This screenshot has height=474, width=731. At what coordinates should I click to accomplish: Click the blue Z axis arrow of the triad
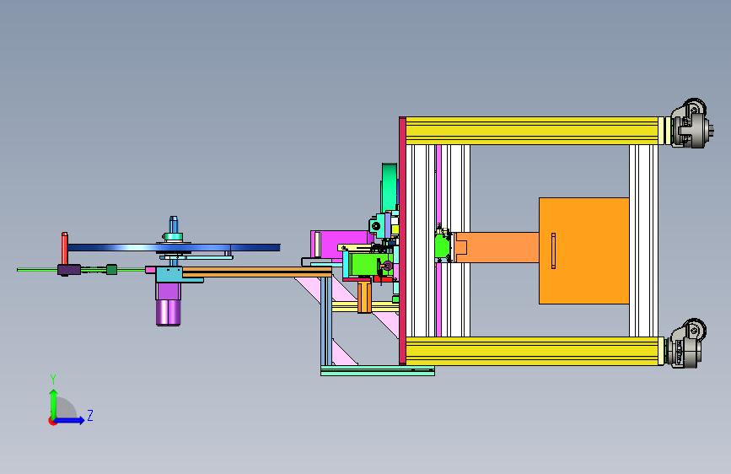coord(70,420)
